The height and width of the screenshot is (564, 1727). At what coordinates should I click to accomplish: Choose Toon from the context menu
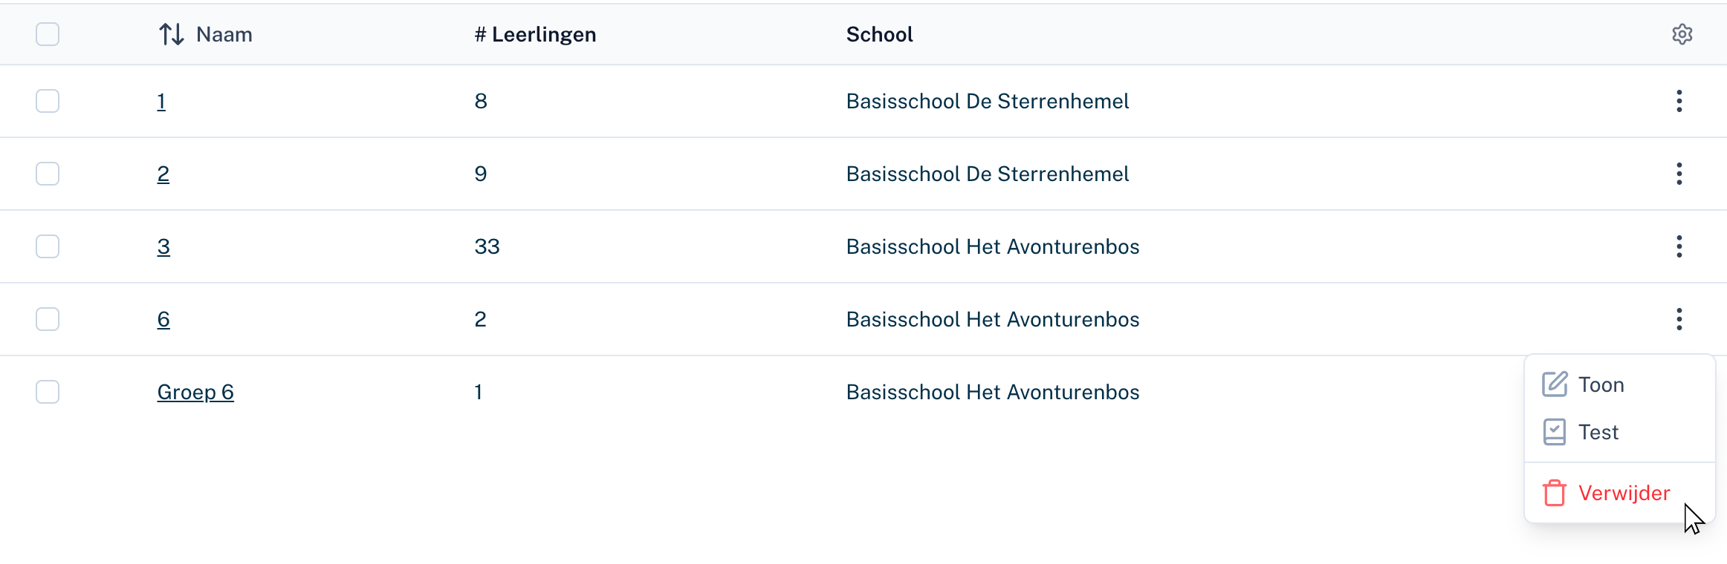click(x=1601, y=384)
